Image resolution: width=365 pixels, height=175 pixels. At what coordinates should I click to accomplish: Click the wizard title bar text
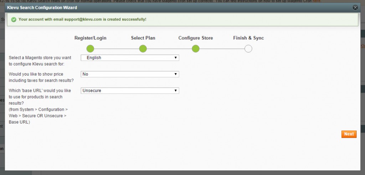click(x=42, y=7)
